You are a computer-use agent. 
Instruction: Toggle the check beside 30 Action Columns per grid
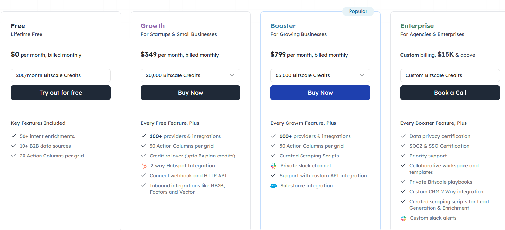point(144,146)
